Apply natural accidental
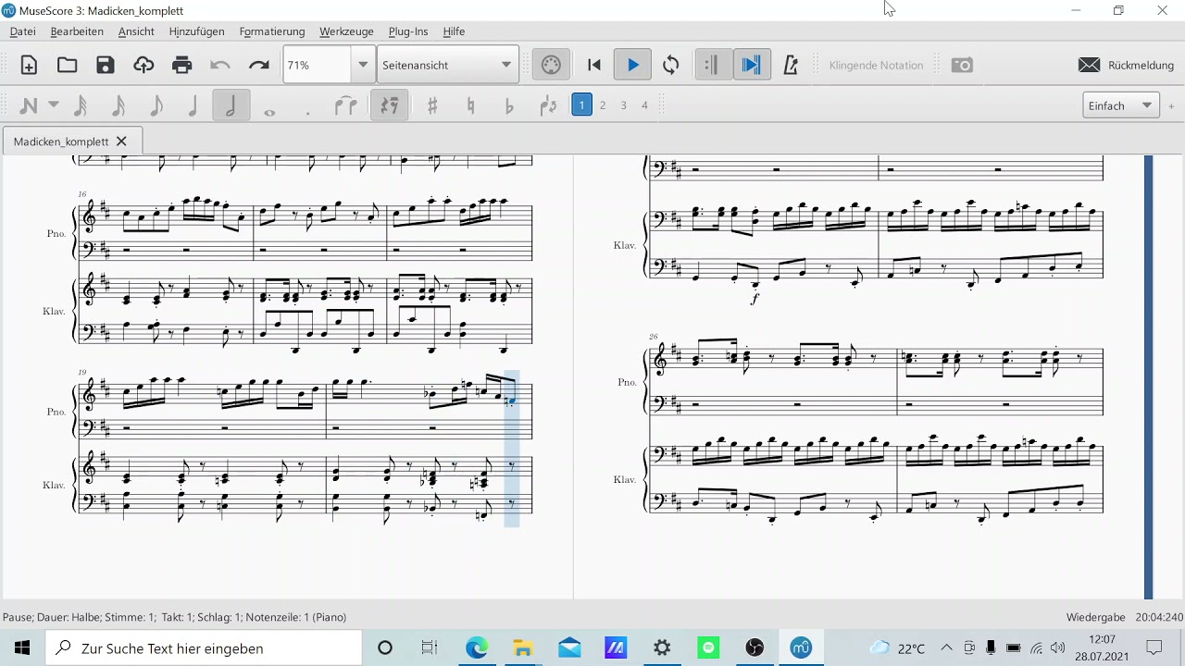This screenshot has width=1185, height=666. pos(470,105)
